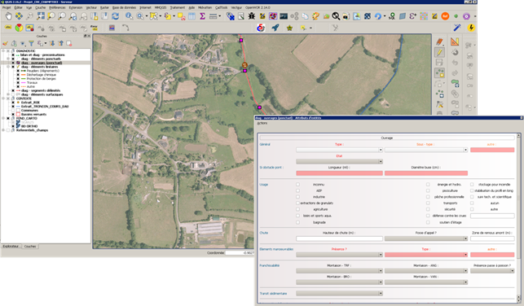Click the blue rocket icon
The image size is (524, 306).
point(275,28)
